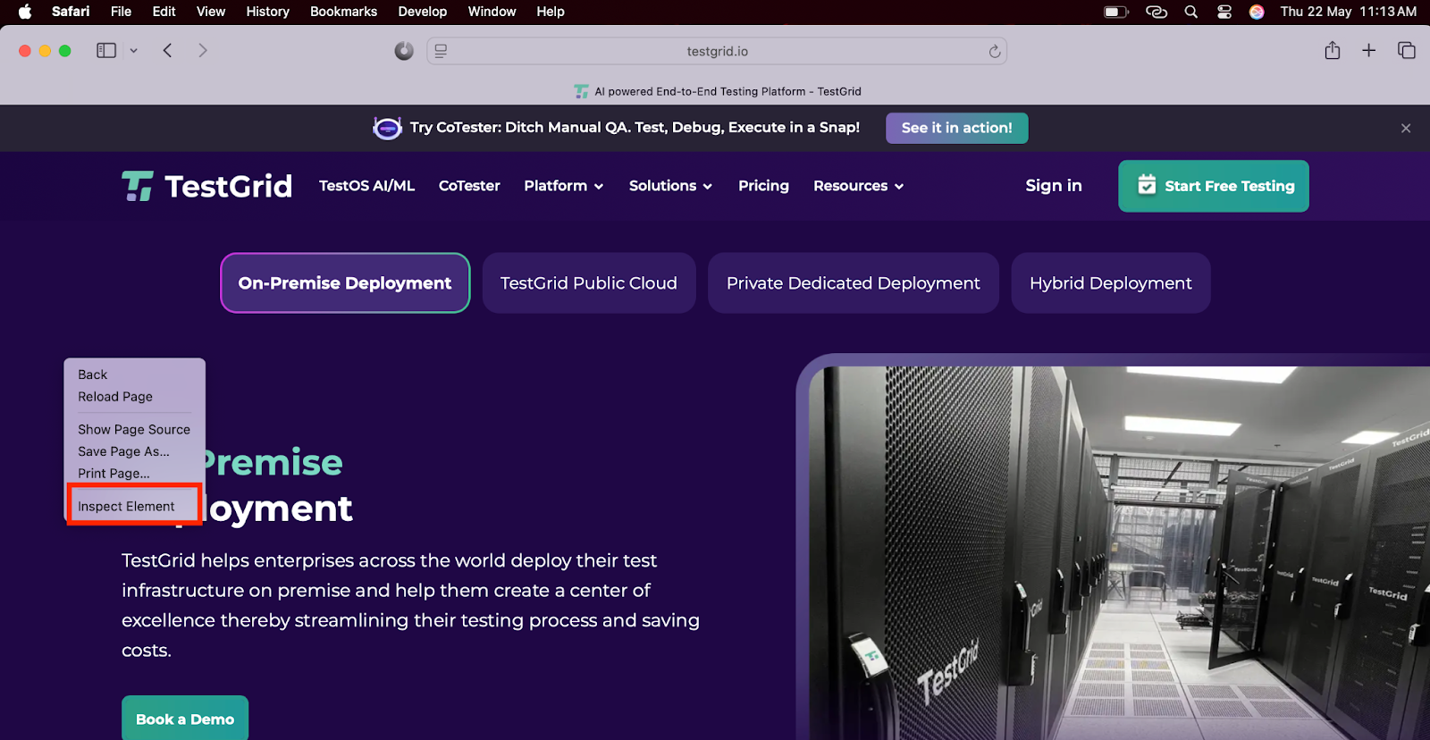The height and width of the screenshot is (740, 1430).
Task: Click Start Free Testing button
Action: click(x=1214, y=186)
